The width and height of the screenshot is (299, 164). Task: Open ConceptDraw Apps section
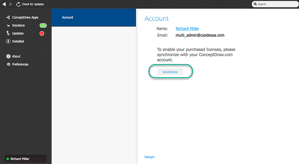click(x=25, y=17)
